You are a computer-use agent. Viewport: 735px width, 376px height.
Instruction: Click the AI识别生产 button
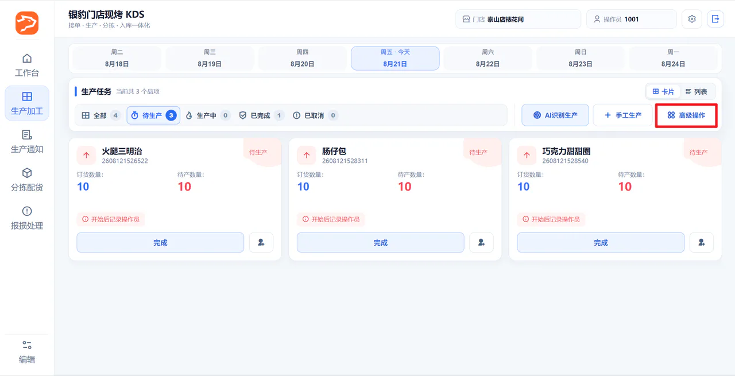click(x=555, y=115)
